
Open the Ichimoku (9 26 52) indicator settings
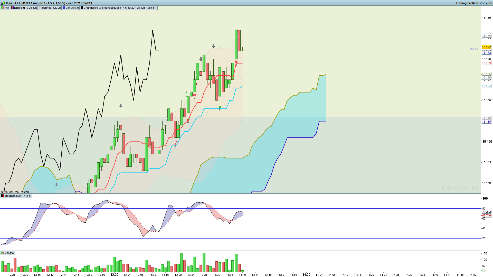pos(24,8)
